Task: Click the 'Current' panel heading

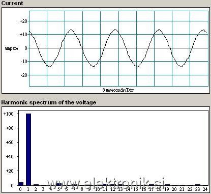Action: coord(12,3)
